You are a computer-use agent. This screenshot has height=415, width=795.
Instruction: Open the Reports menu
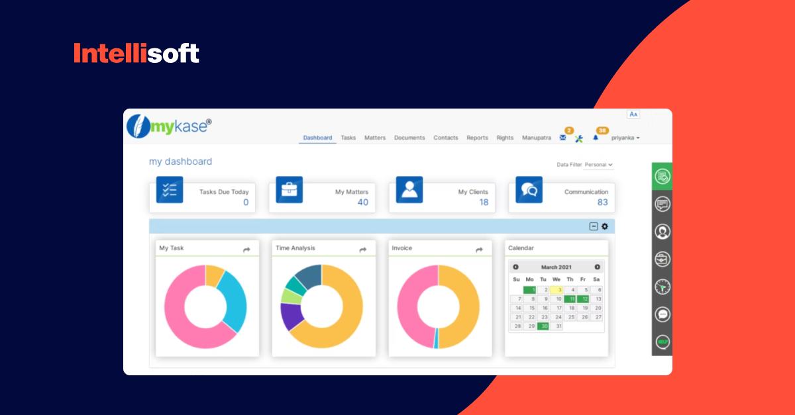477,138
